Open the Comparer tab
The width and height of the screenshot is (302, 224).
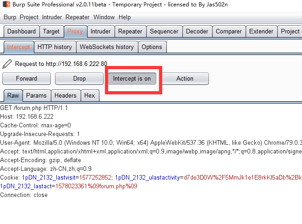pos(229,31)
